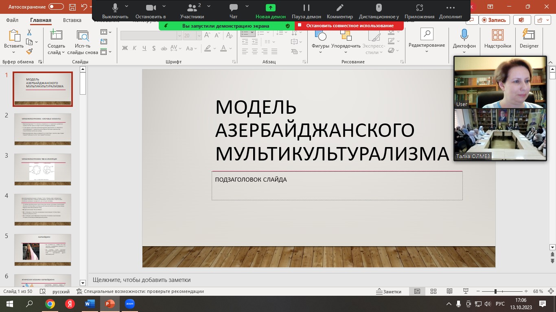Switch to Slide Sorter view
Screen dimensions: 556x312
click(x=433, y=291)
